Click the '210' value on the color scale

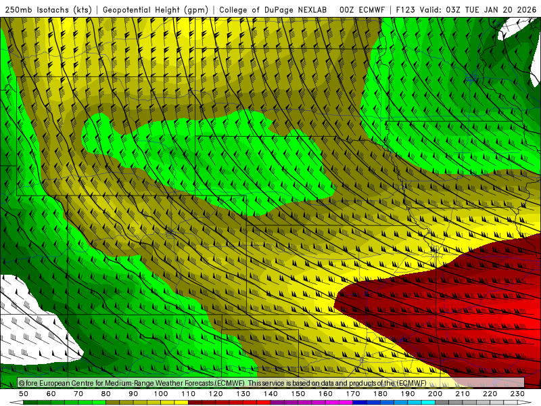[x=463, y=394]
